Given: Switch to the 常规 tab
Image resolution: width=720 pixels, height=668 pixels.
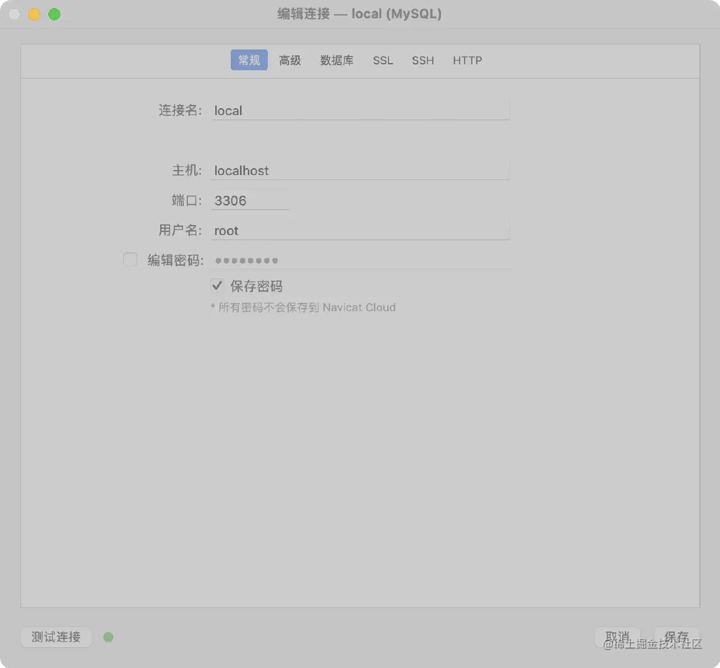Looking at the screenshot, I should coord(249,60).
